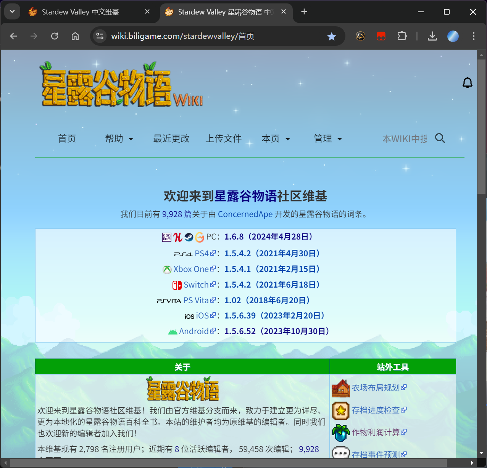Click the wiki search magnifier icon
487x468 pixels.
pyautogui.click(x=440, y=138)
